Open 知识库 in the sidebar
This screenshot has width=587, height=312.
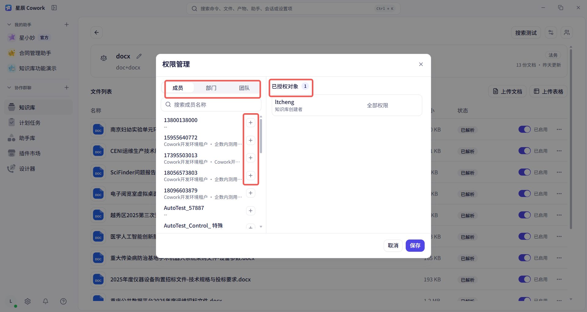pyautogui.click(x=39, y=107)
